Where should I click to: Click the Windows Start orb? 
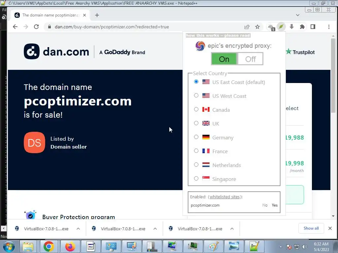(x=9, y=246)
